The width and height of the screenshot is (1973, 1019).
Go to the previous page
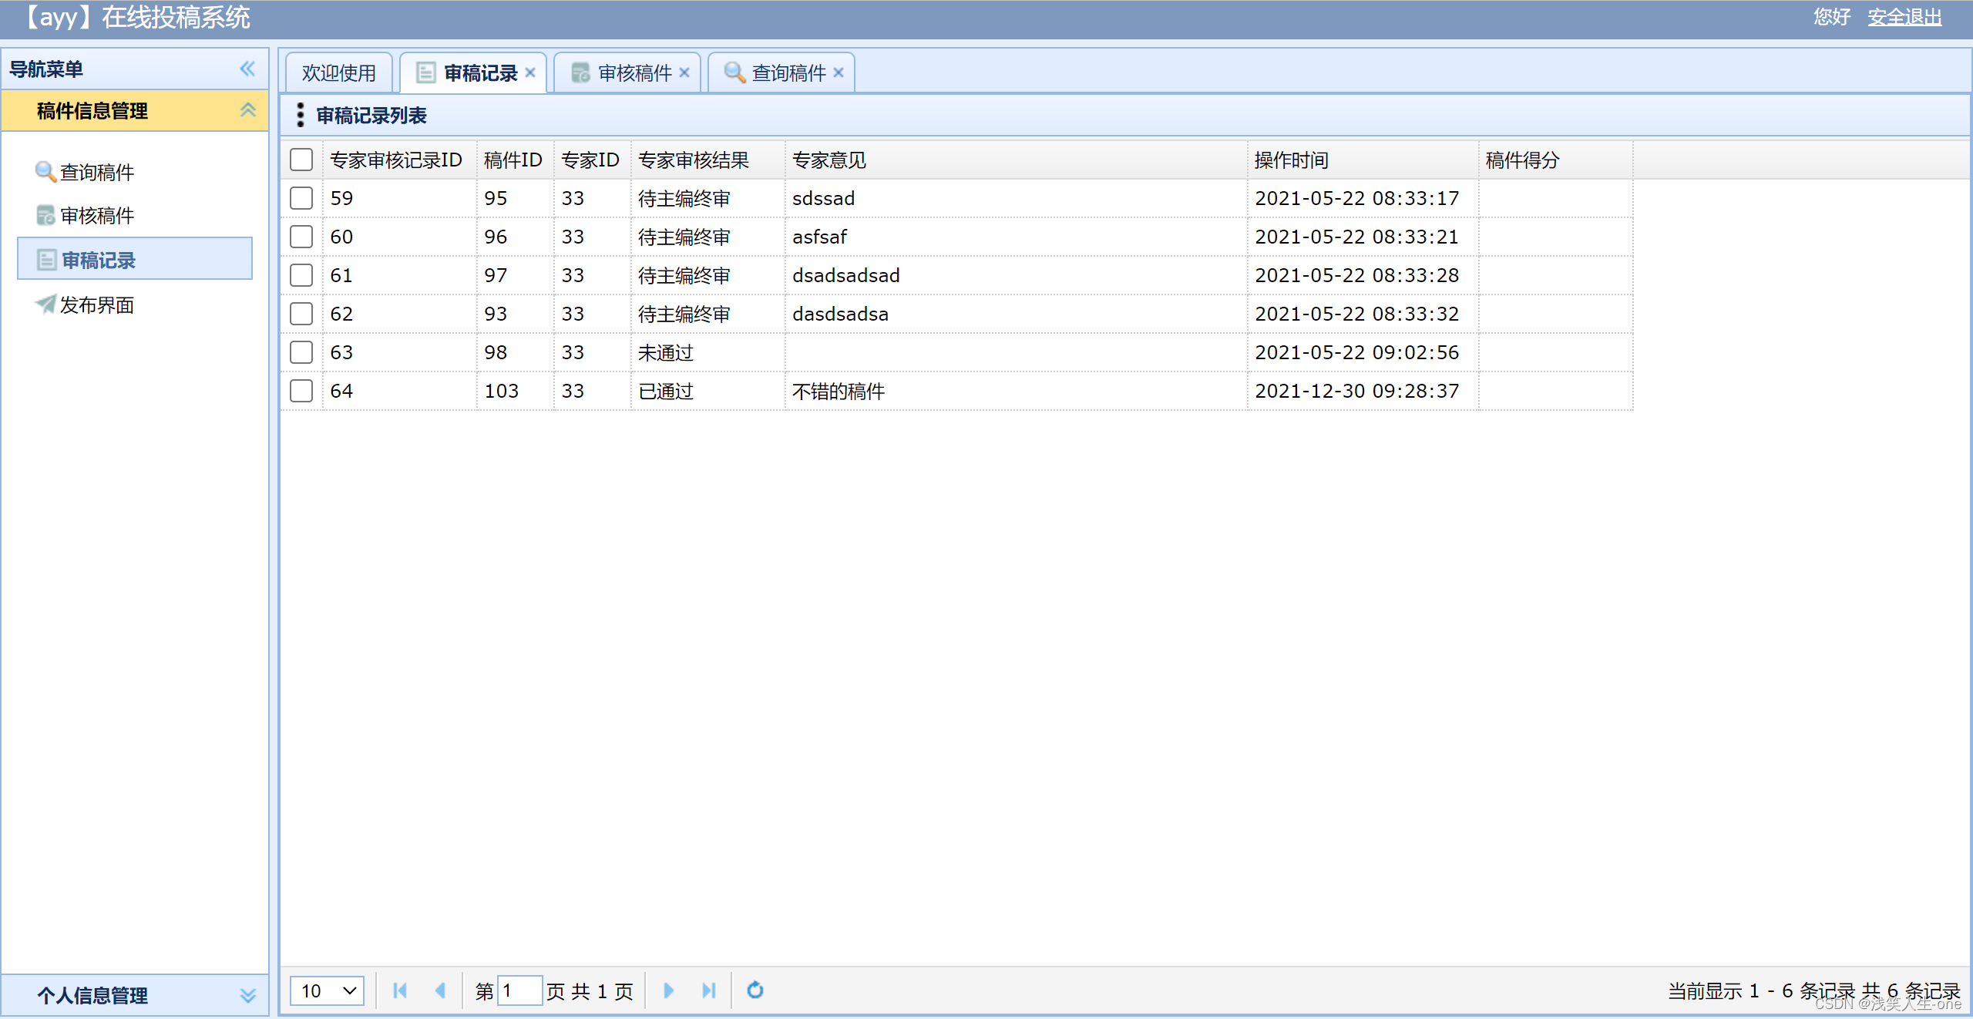(440, 990)
